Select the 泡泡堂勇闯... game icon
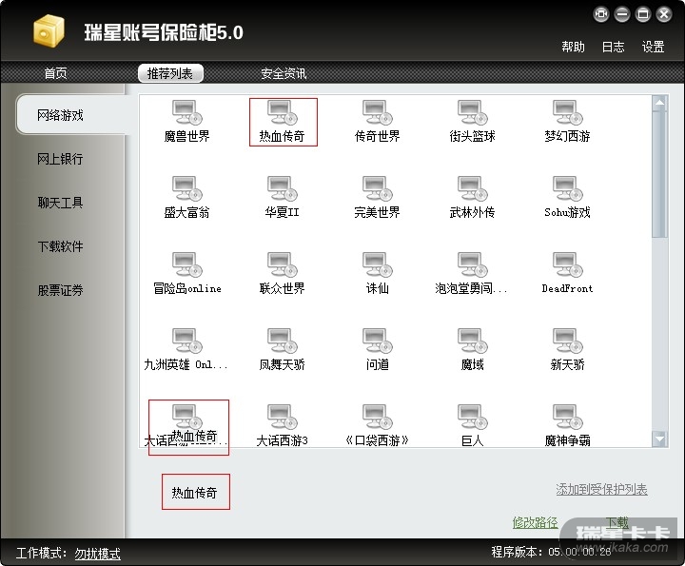 [x=472, y=273]
